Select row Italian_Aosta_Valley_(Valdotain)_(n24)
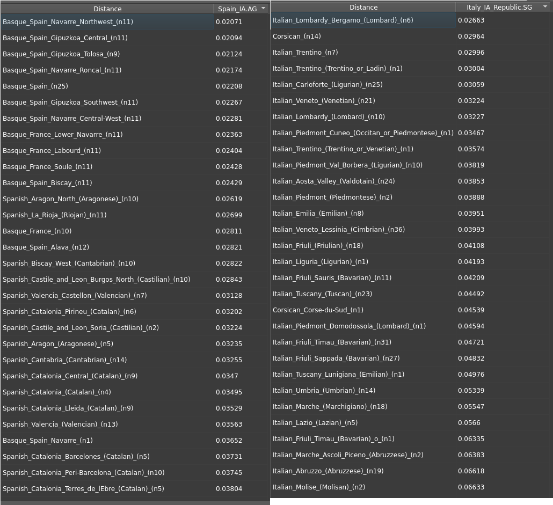 coord(411,181)
